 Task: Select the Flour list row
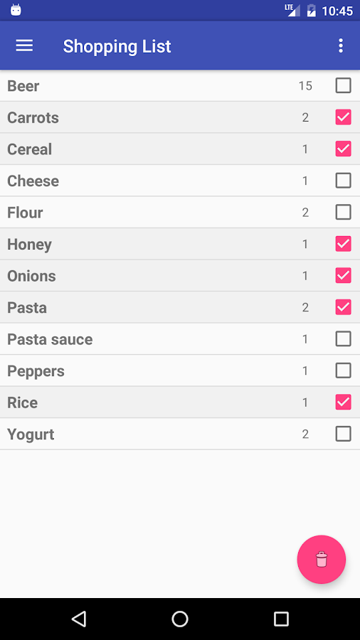coord(180,212)
